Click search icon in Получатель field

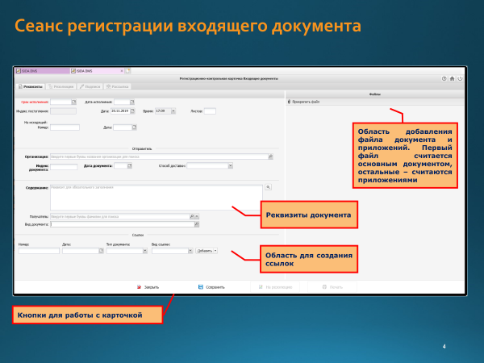click(x=193, y=216)
